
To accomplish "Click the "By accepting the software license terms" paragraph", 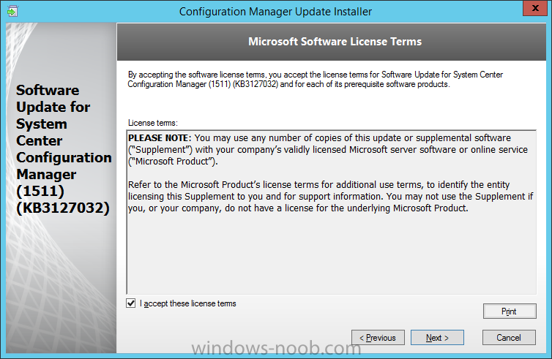I will (315, 79).
